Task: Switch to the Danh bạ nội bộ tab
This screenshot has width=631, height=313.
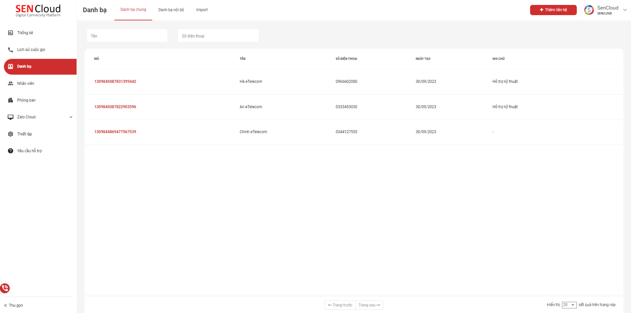Action: [x=171, y=10]
